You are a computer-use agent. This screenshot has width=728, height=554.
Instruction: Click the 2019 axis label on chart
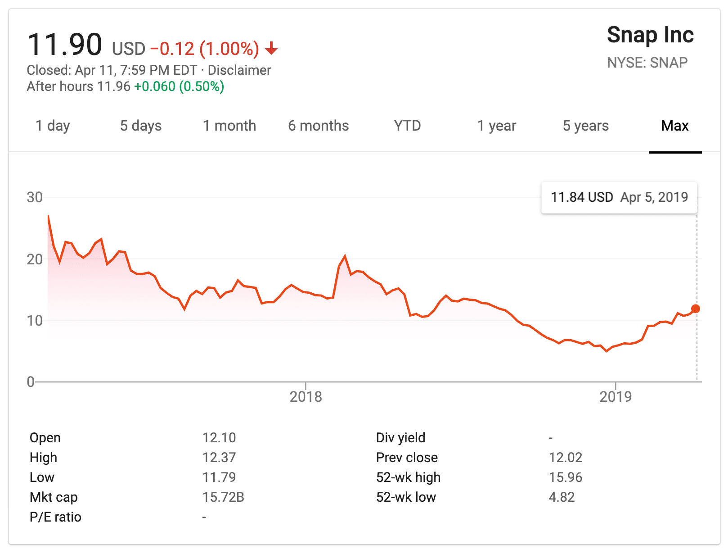(616, 396)
